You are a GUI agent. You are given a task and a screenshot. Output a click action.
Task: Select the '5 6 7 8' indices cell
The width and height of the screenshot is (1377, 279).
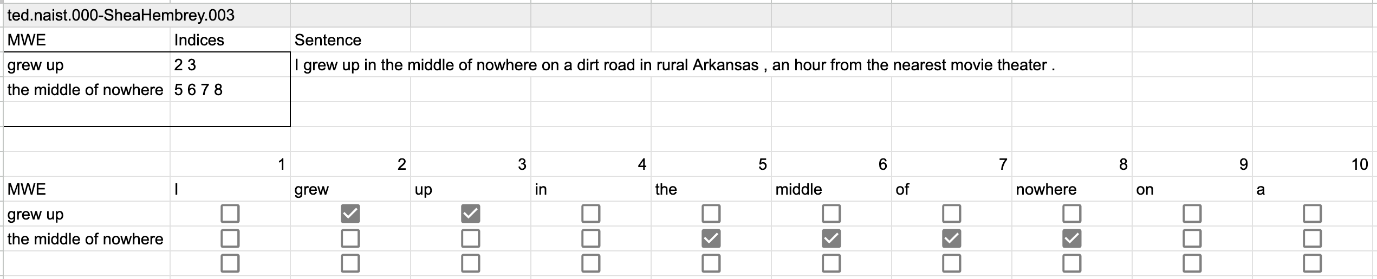click(x=230, y=90)
